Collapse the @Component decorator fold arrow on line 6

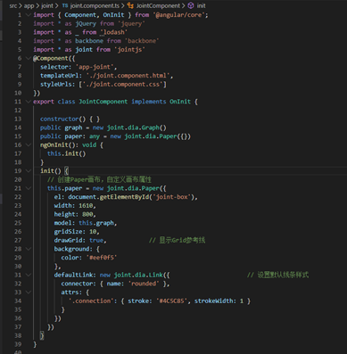point(29,58)
